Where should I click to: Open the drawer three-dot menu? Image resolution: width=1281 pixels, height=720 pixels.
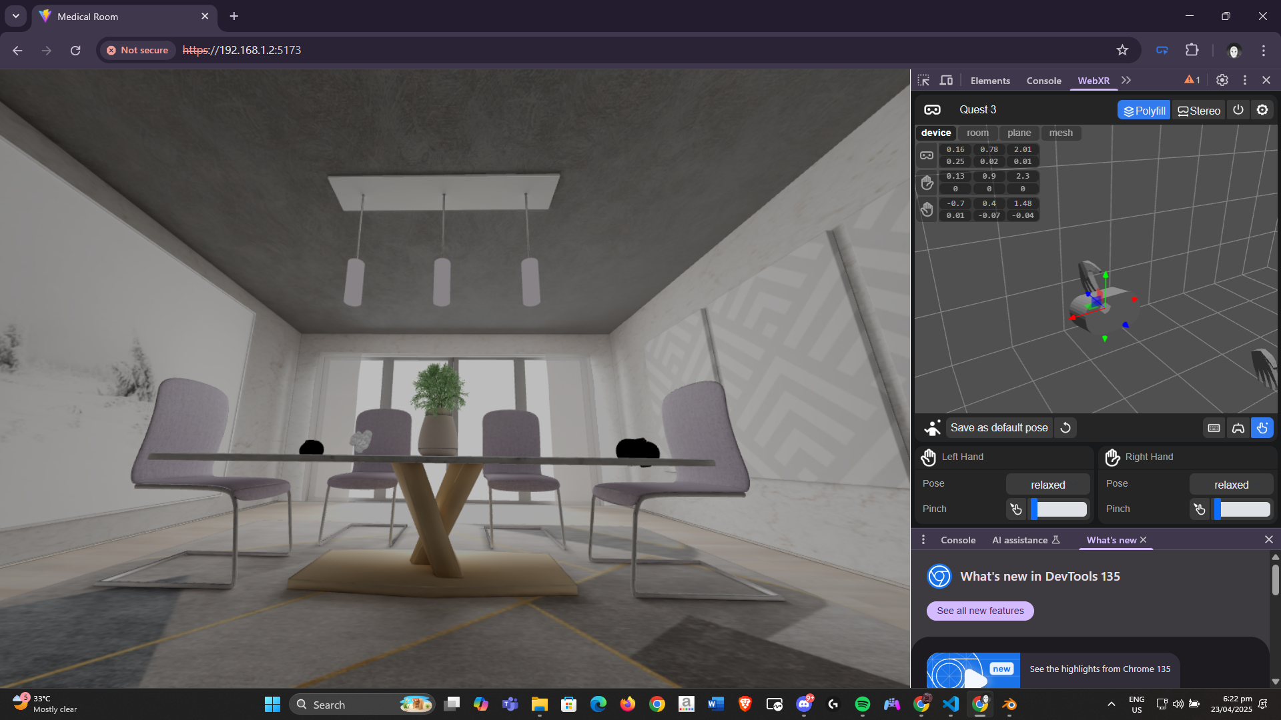coord(923,540)
